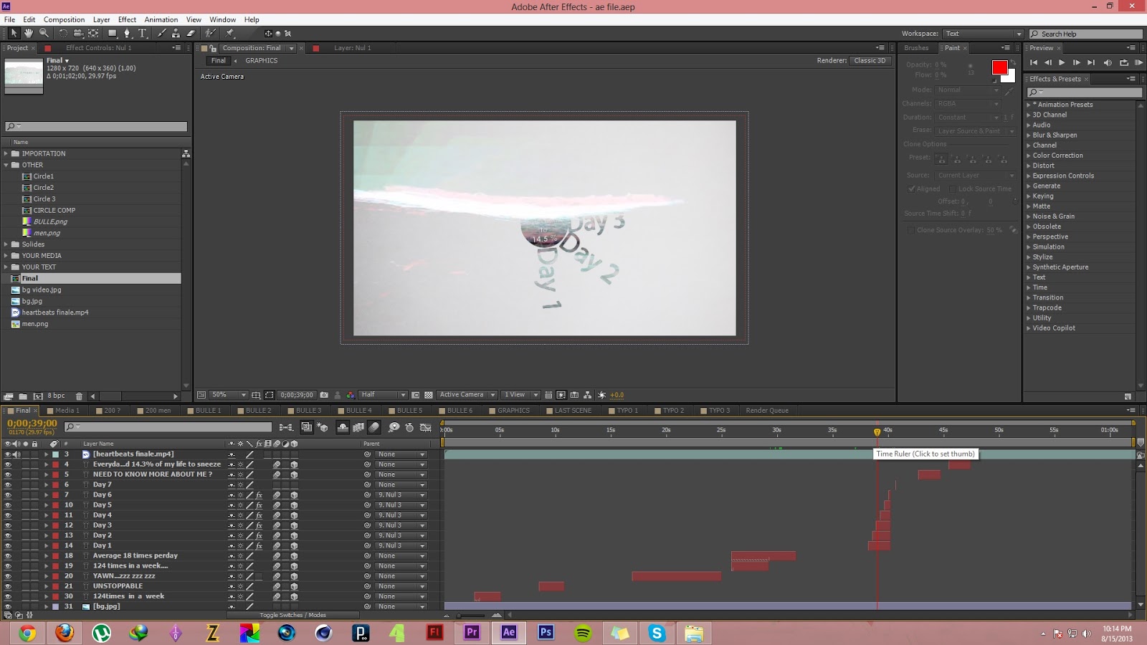Expand the YAWN...zzz zzz zzz layer
The width and height of the screenshot is (1147, 645).
click(x=46, y=576)
